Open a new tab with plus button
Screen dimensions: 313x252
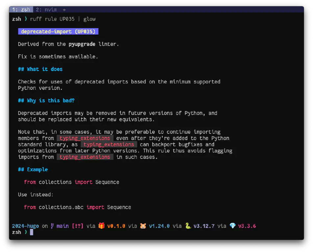click(x=64, y=10)
